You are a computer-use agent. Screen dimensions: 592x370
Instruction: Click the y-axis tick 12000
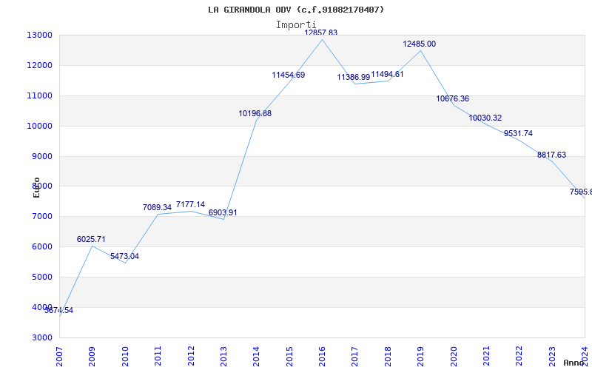coord(39,65)
